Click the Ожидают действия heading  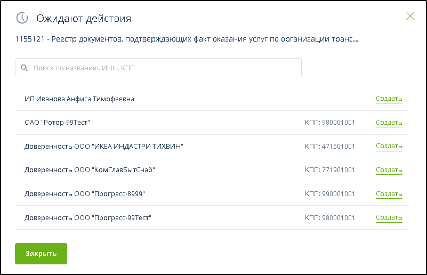84,19
